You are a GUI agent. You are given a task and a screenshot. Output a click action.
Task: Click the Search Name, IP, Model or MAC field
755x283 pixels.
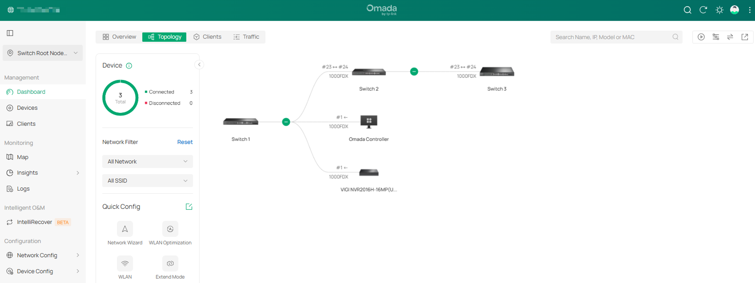616,37
